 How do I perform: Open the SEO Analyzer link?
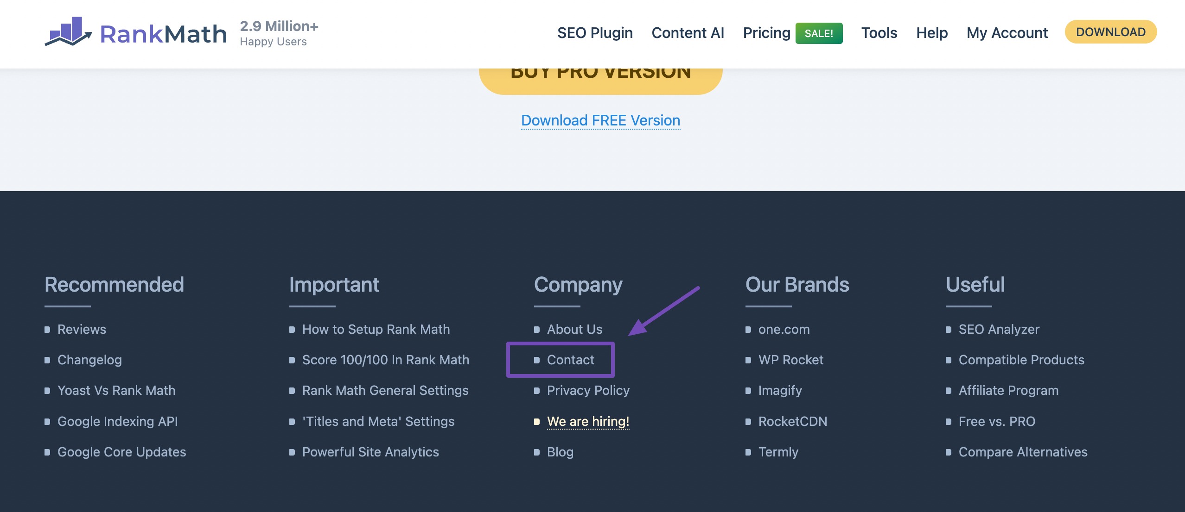[999, 330]
